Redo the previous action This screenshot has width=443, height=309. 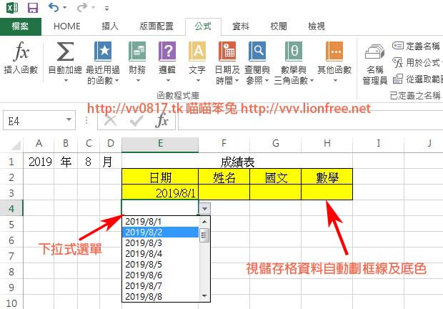81,8
